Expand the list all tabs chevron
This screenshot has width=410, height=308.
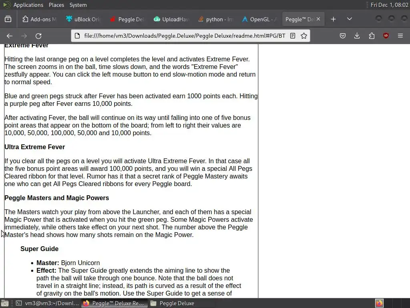(349, 19)
